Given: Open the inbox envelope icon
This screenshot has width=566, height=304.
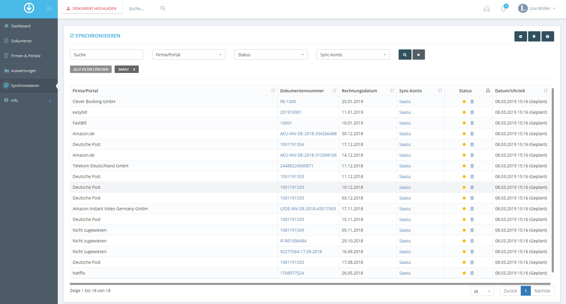Looking at the screenshot, I should (487, 9).
